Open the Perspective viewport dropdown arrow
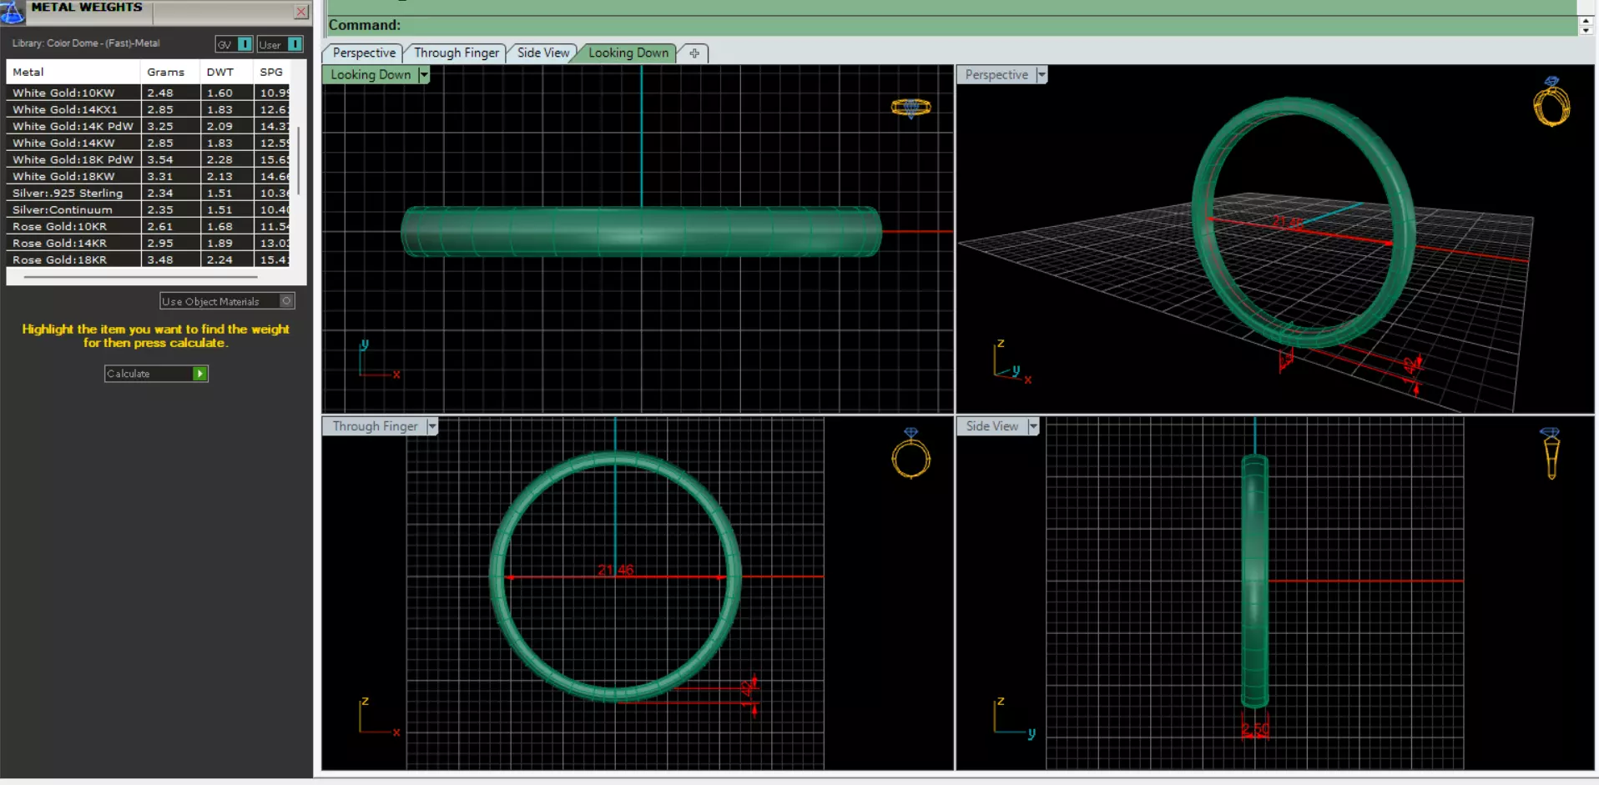 click(x=1042, y=75)
